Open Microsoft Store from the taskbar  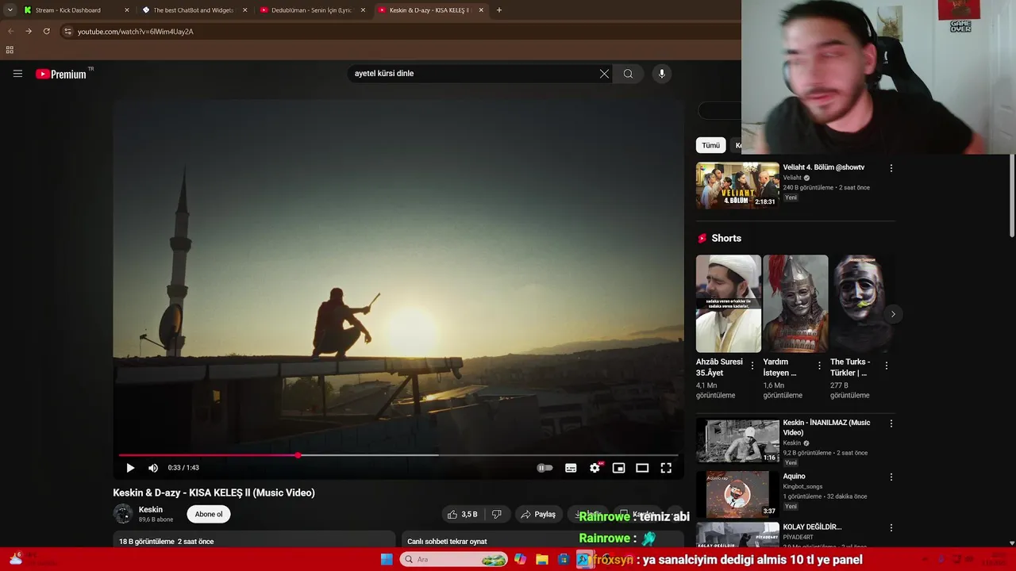point(564,559)
